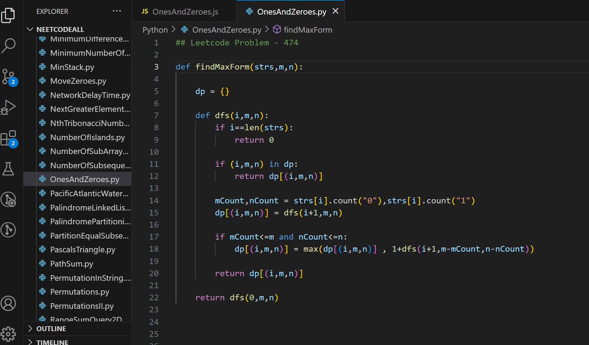Click the Python breadcrumb segment
This screenshot has height=345, width=589.
[x=155, y=30]
